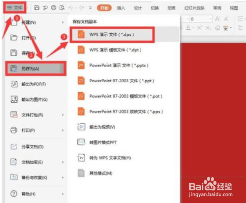Switch to the 审阅 ribbon tab

(x=217, y=8)
